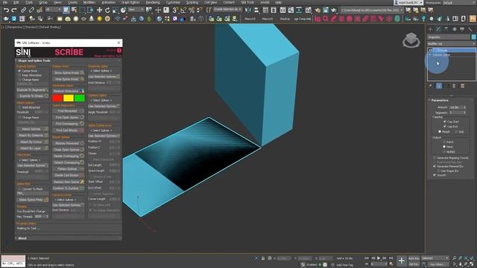Click the green wirecolor swatch
The width and height of the screenshot is (477, 268).
point(80,98)
